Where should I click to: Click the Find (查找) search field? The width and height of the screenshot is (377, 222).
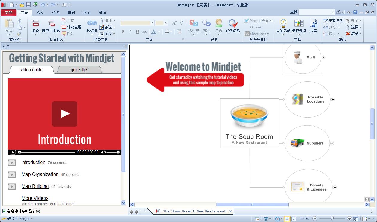click(316, 12)
